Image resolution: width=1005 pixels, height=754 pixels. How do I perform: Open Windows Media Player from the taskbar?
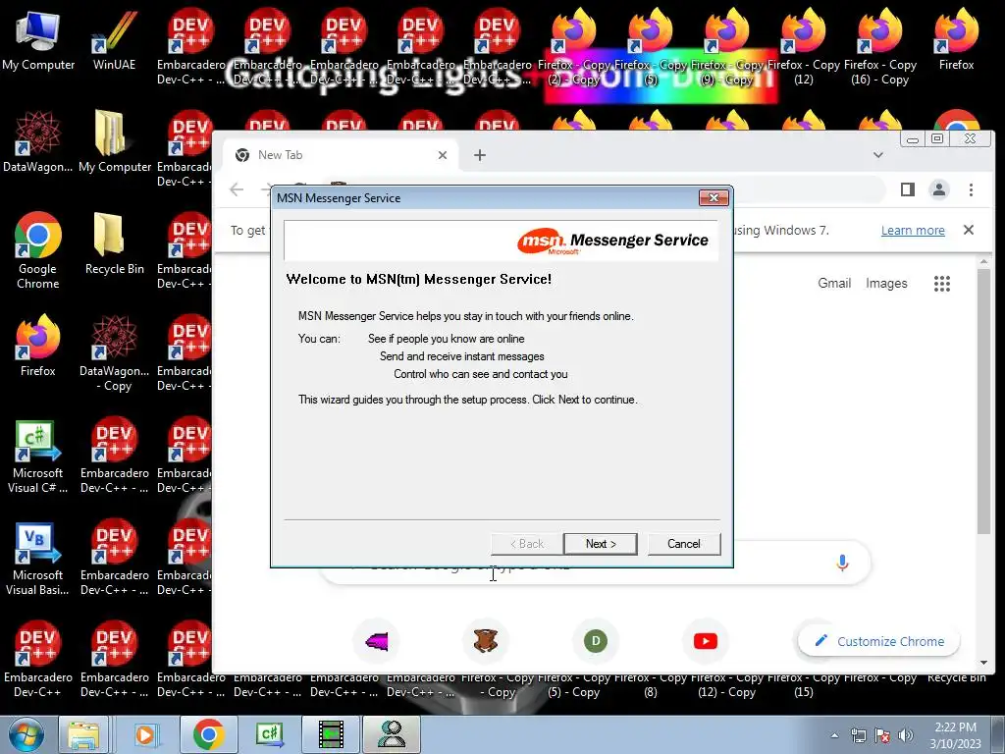tap(145, 734)
